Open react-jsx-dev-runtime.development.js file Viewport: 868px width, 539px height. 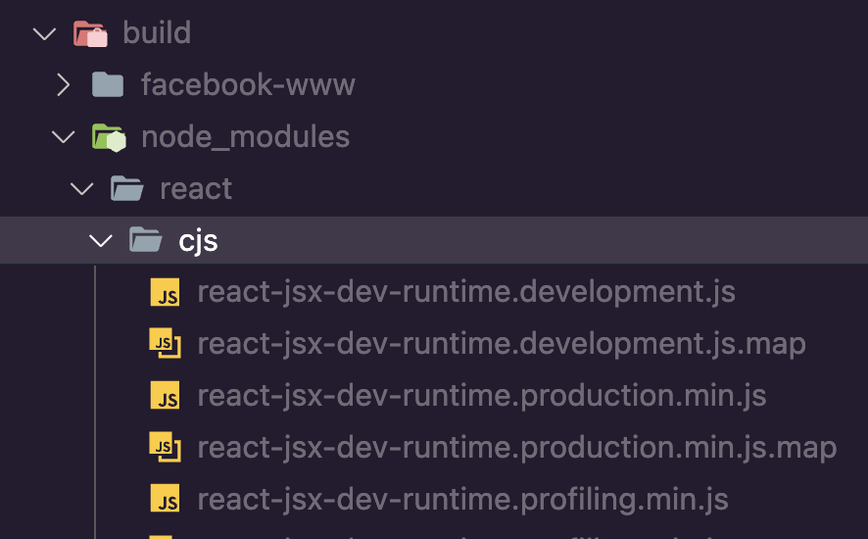[466, 292]
